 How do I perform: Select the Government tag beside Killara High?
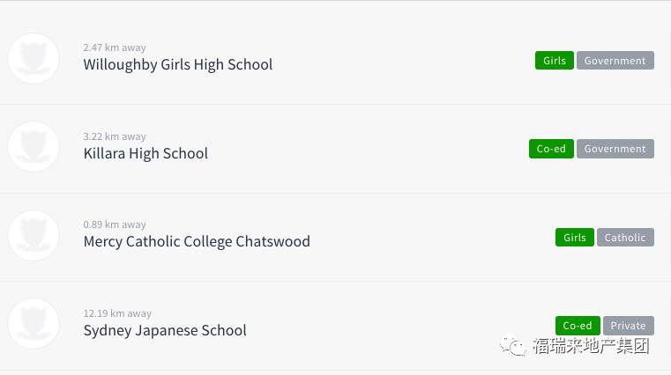(x=615, y=149)
